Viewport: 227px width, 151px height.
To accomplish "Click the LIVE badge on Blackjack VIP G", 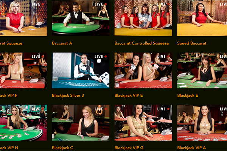I will pos(163,109).
